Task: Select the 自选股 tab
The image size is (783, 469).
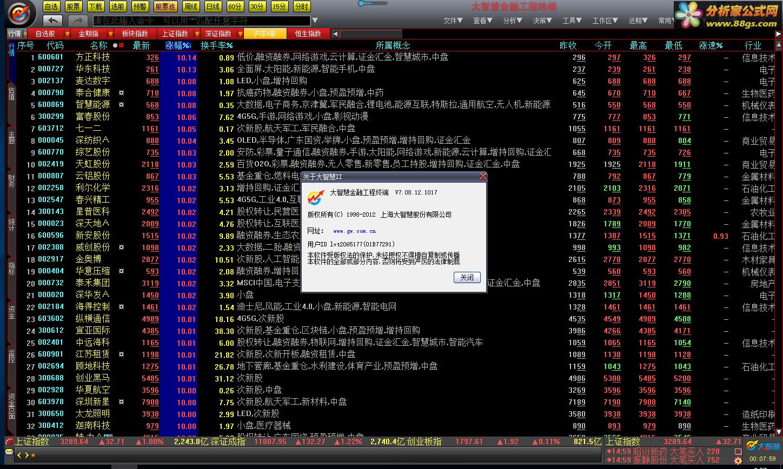Action: coord(45,33)
